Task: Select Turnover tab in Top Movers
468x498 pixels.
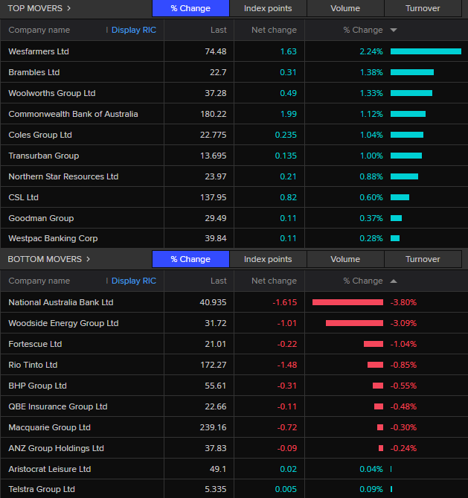Action: click(423, 8)
